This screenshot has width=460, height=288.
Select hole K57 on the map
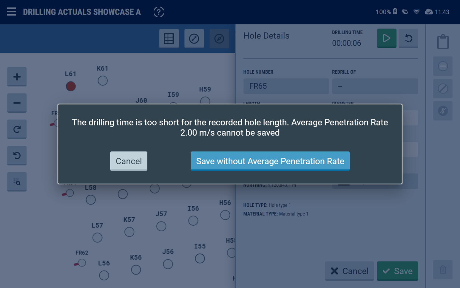[129, 232]
